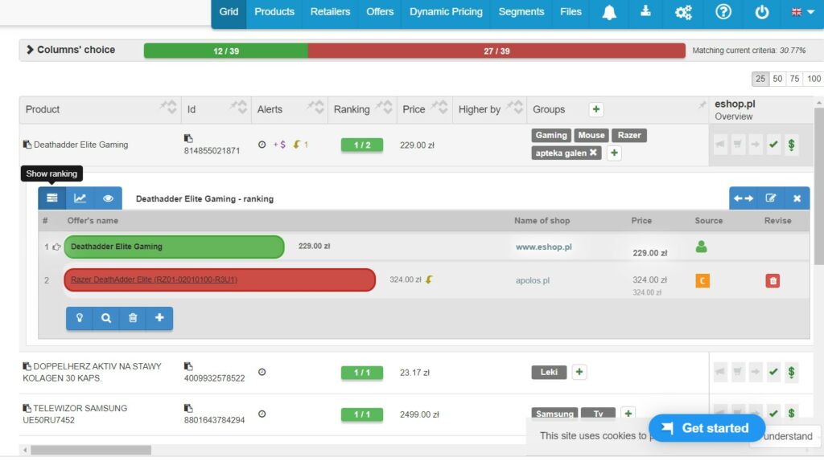Image resolution: width=824 pixels, height=461 pixels.
Task: Open Razer DeathAdder Elite RZ01 offer link
Action: click(154, 279)
